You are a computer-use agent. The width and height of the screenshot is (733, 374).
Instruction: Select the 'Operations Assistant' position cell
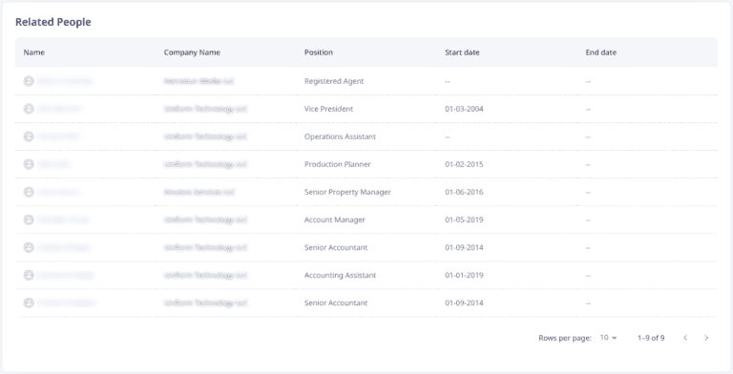341,136
